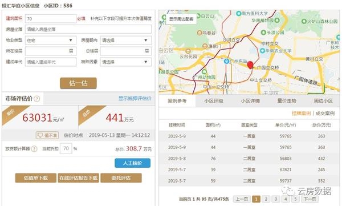Click the area value 59 cell
342x206 pixels.
click(213, 181)
